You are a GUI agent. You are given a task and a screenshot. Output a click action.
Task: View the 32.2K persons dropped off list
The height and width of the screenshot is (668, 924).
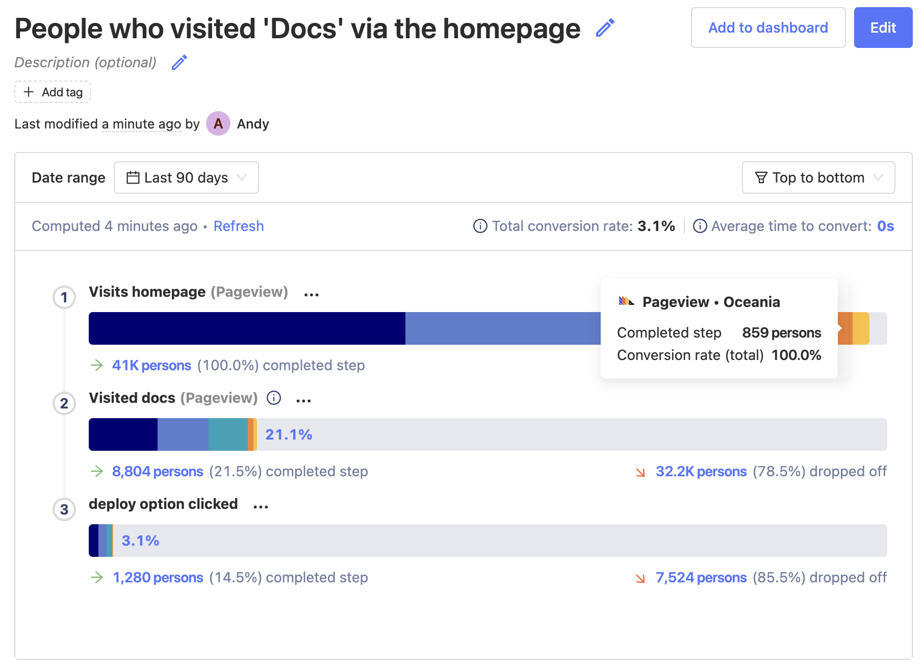701,472
